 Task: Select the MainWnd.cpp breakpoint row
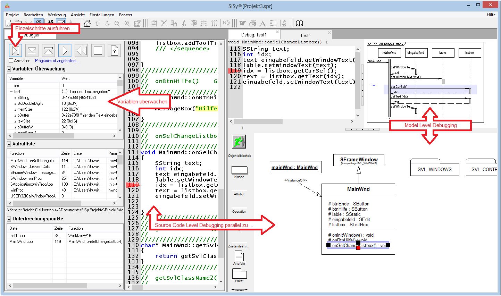tap(21, 242)
